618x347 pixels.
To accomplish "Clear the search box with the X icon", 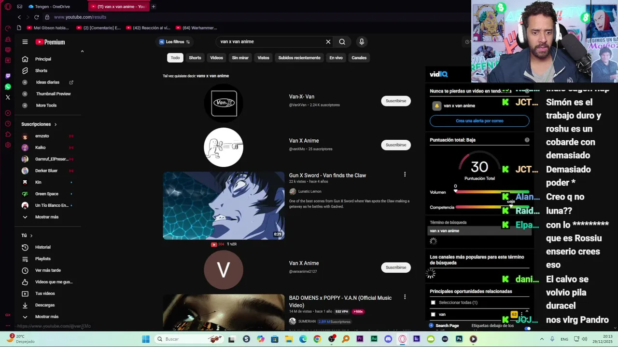I will click(x=328, y=42).
